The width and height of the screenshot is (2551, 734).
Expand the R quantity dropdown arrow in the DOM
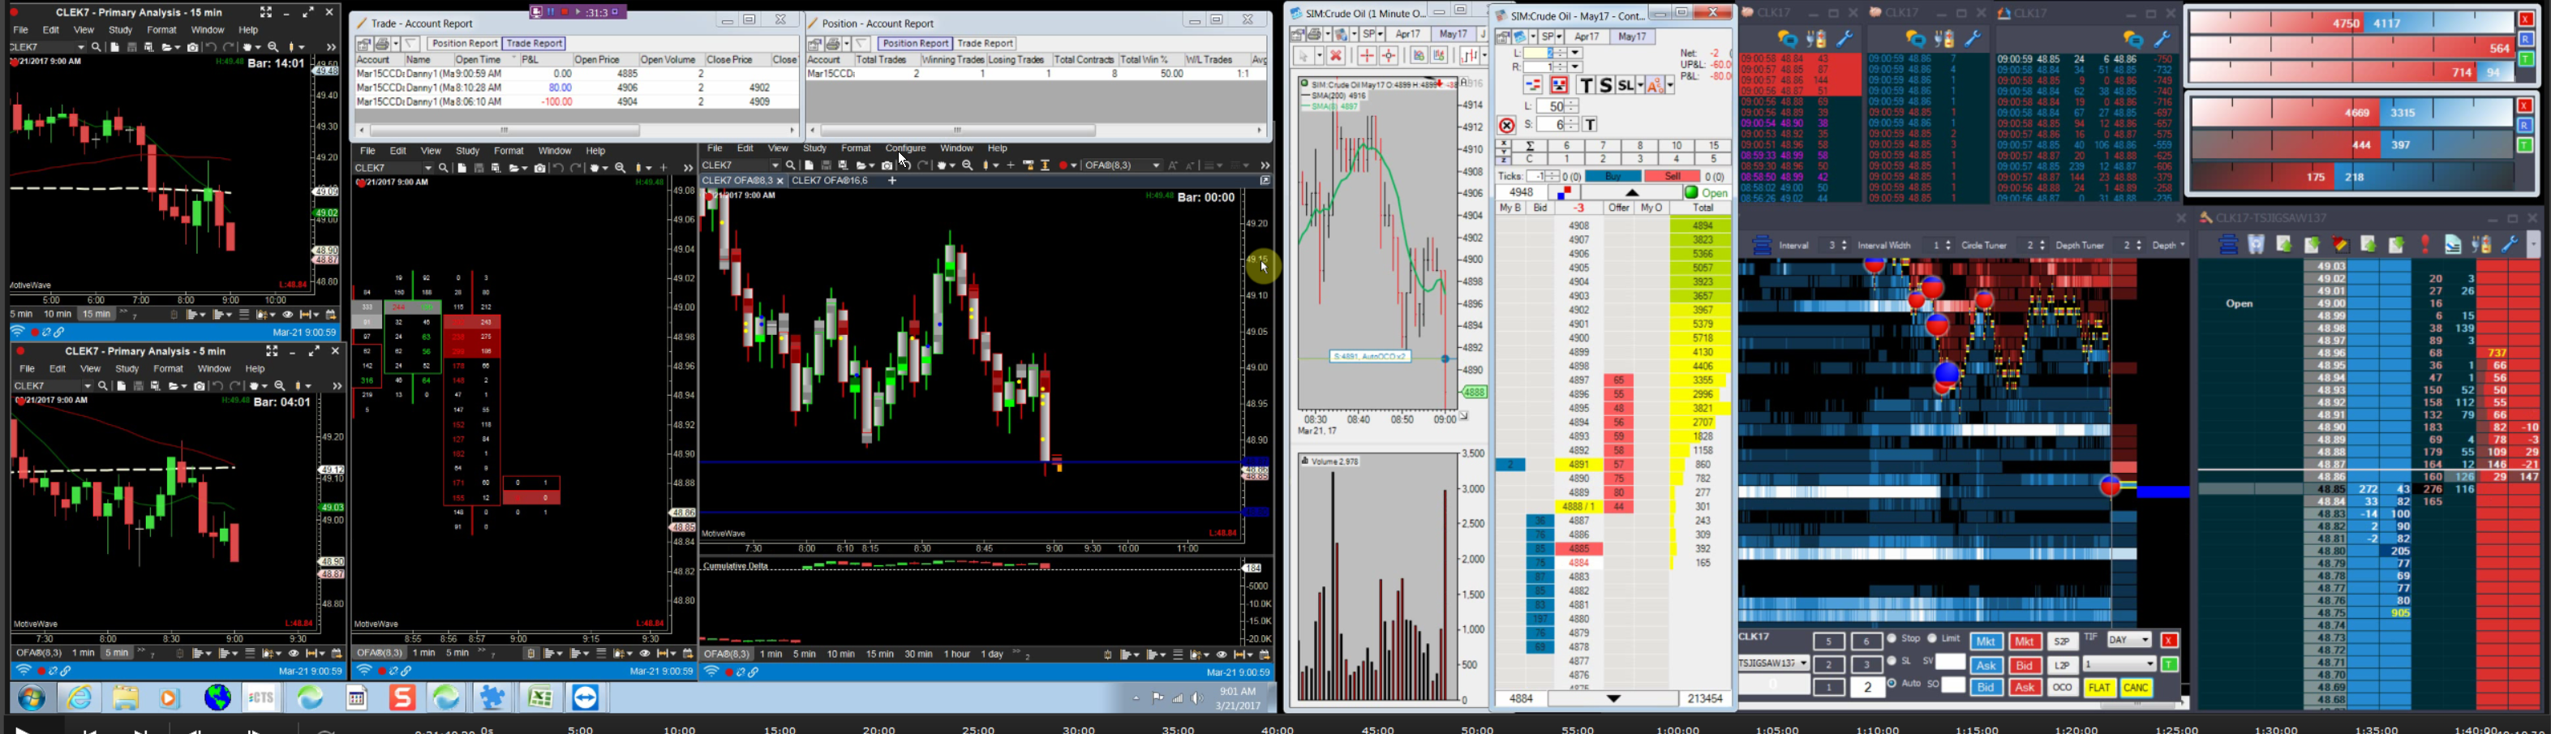(x=1575, y=67)
